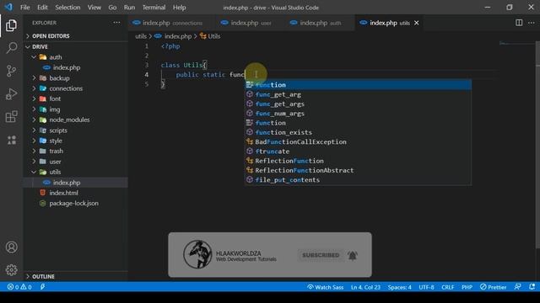Click UTF-8 encoding selector

point(426,287)
